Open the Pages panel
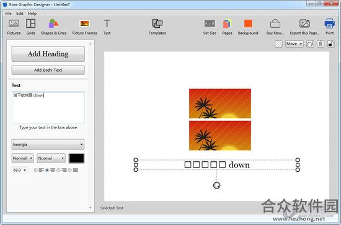Viewport: 341px width, 225px height. (227, 27)
